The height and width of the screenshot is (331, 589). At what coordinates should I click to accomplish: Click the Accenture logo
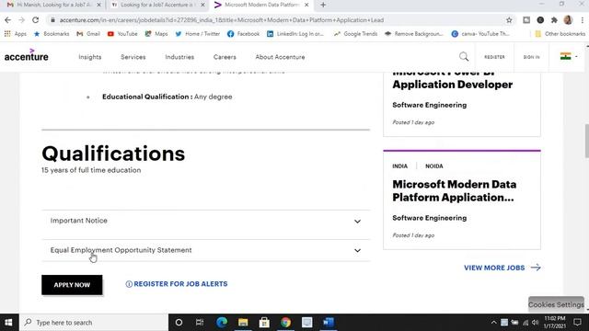click(x=27, y=55)
